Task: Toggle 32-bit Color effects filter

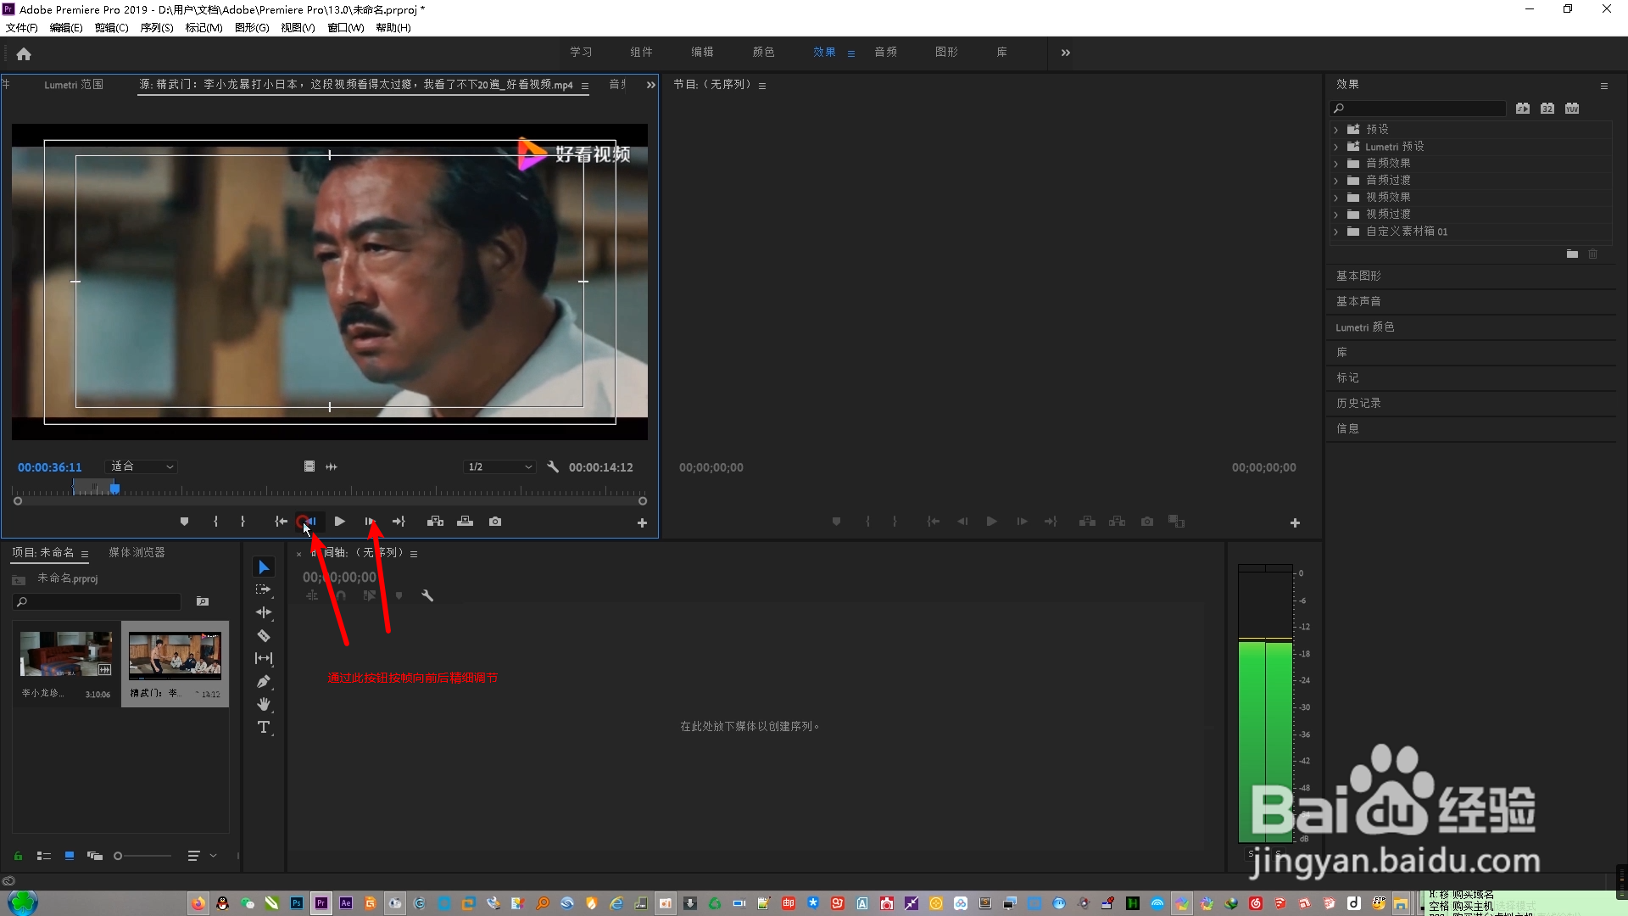Action: pyautogui.click(x=1547, y=109)
